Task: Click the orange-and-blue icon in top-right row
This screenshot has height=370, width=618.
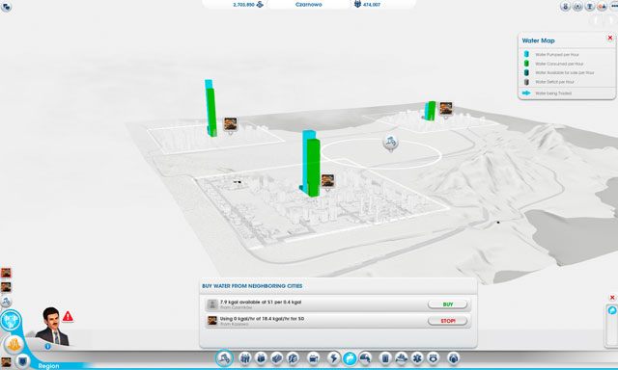Action: coord(602,7)
